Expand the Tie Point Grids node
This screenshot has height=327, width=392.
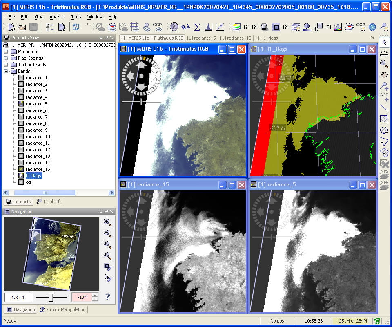click(x=6, y=65)
